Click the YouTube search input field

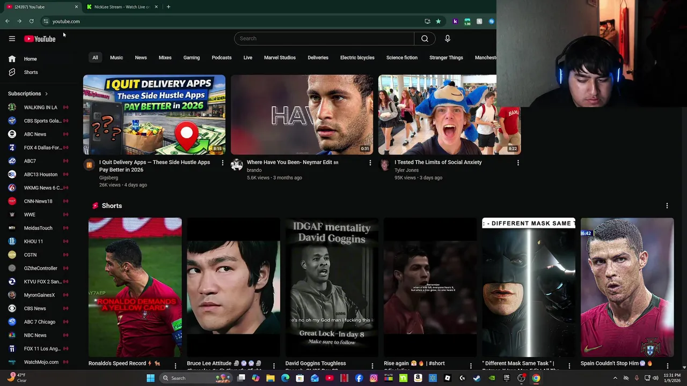(324, 39)
